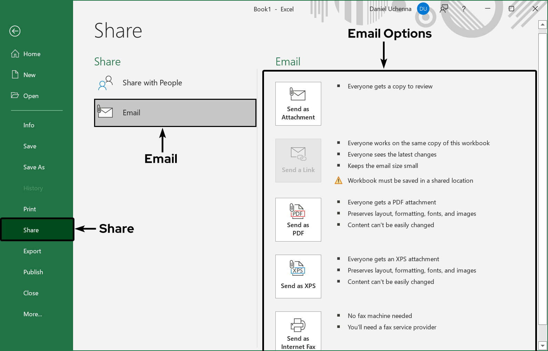Image resolution: width=548 pixels, height=351 pixels.
Task: Click the scrollbar up arrow
Action: pos(542,24)
